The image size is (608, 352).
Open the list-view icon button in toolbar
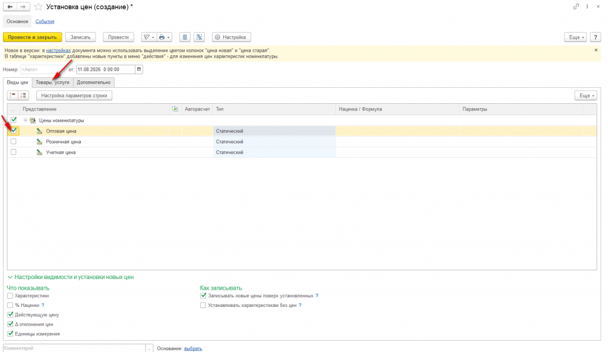coord(185,37)
